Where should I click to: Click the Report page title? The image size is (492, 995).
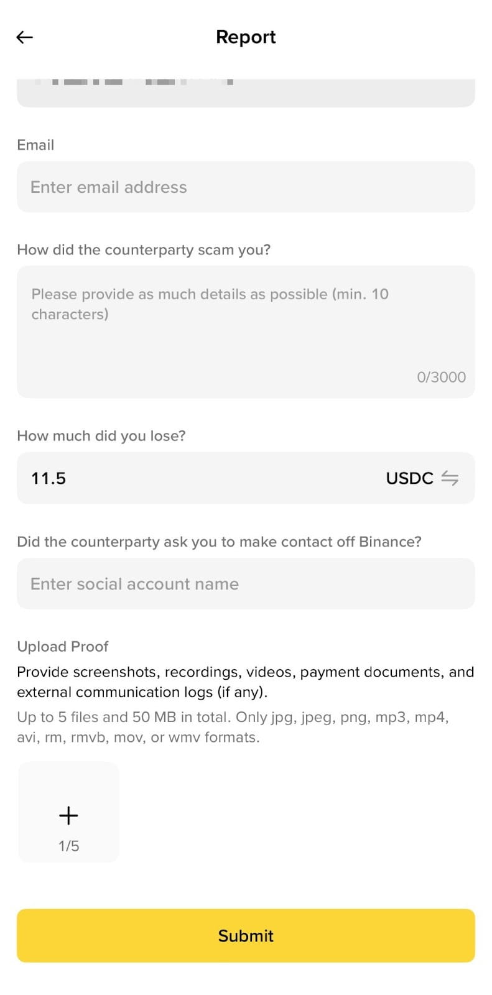pyautogui.click(x=246, y=37)
